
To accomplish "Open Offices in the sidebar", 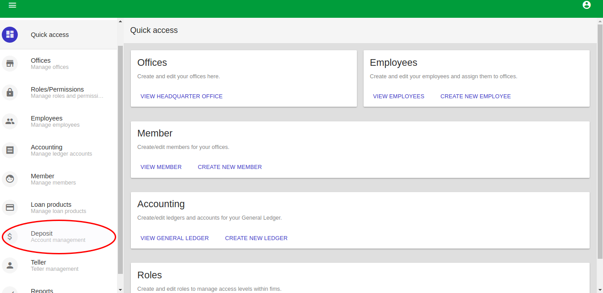I will (x=59, y=64).
